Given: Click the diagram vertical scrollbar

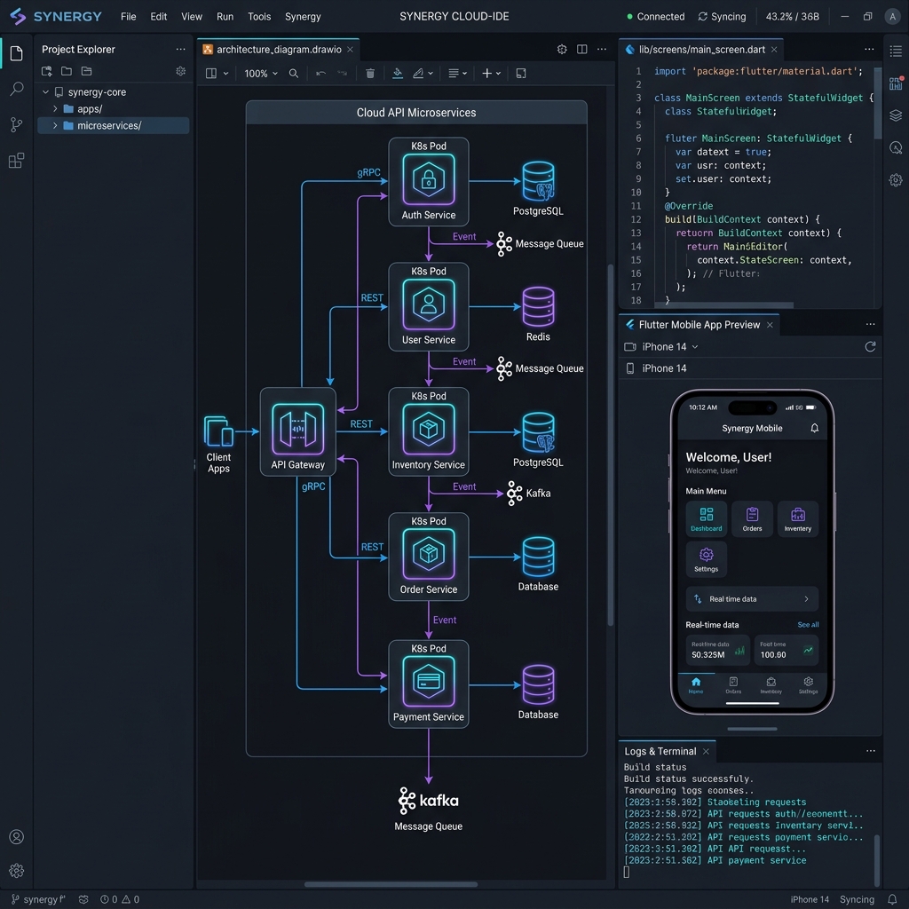Looking at the screenshot, I should (610, 445).
